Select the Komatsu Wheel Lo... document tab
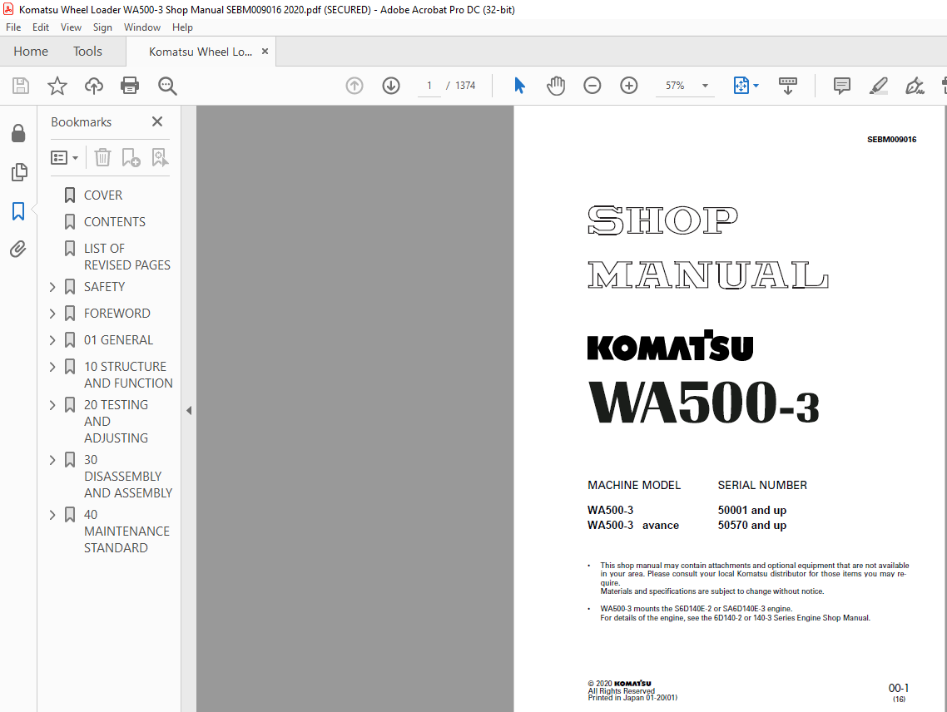The width and height of the screenshot is (947, 712). (x=200, y=52)
